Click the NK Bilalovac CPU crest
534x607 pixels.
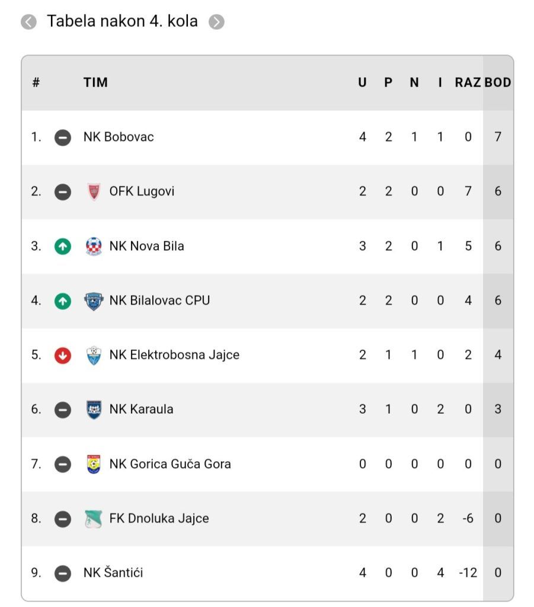tap(94, 301)
